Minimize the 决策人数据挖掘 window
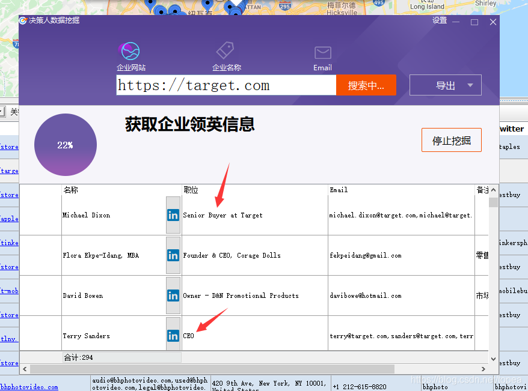The width and height of the screenshot is (528, 391). [456, 22]
